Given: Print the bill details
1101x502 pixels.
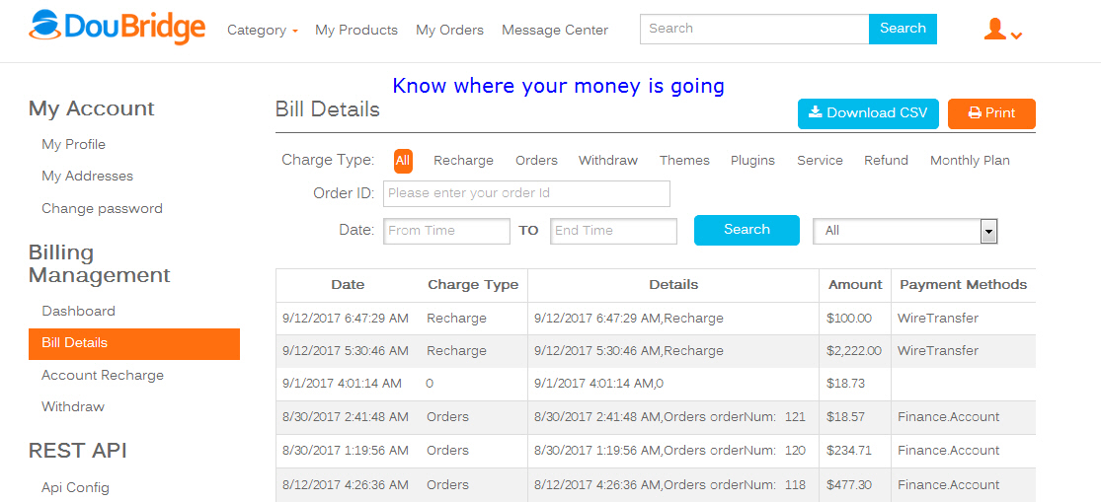Looking at the screenshot, I should click(x=991, y=113).
